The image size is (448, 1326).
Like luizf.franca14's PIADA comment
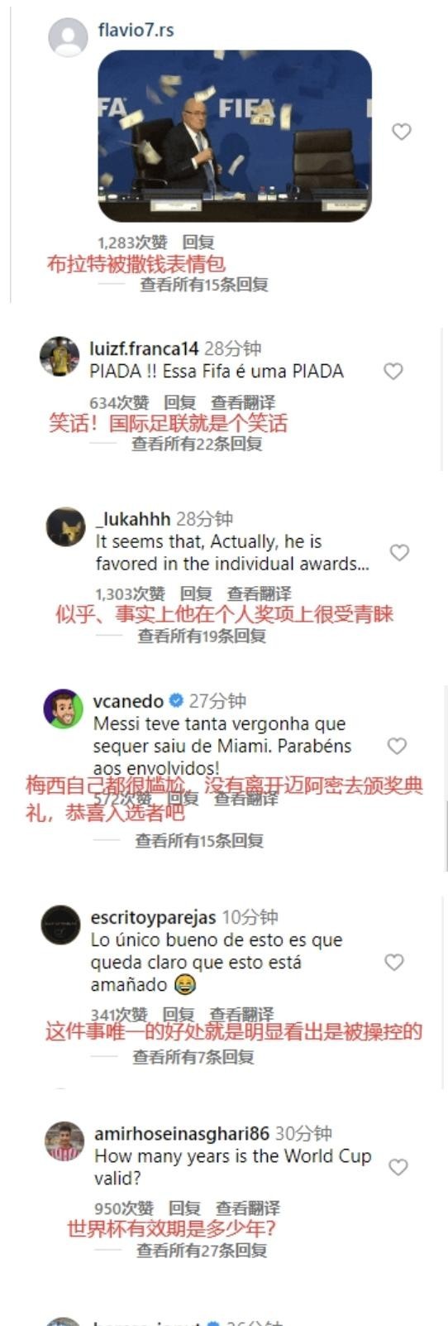coord(393,372)
